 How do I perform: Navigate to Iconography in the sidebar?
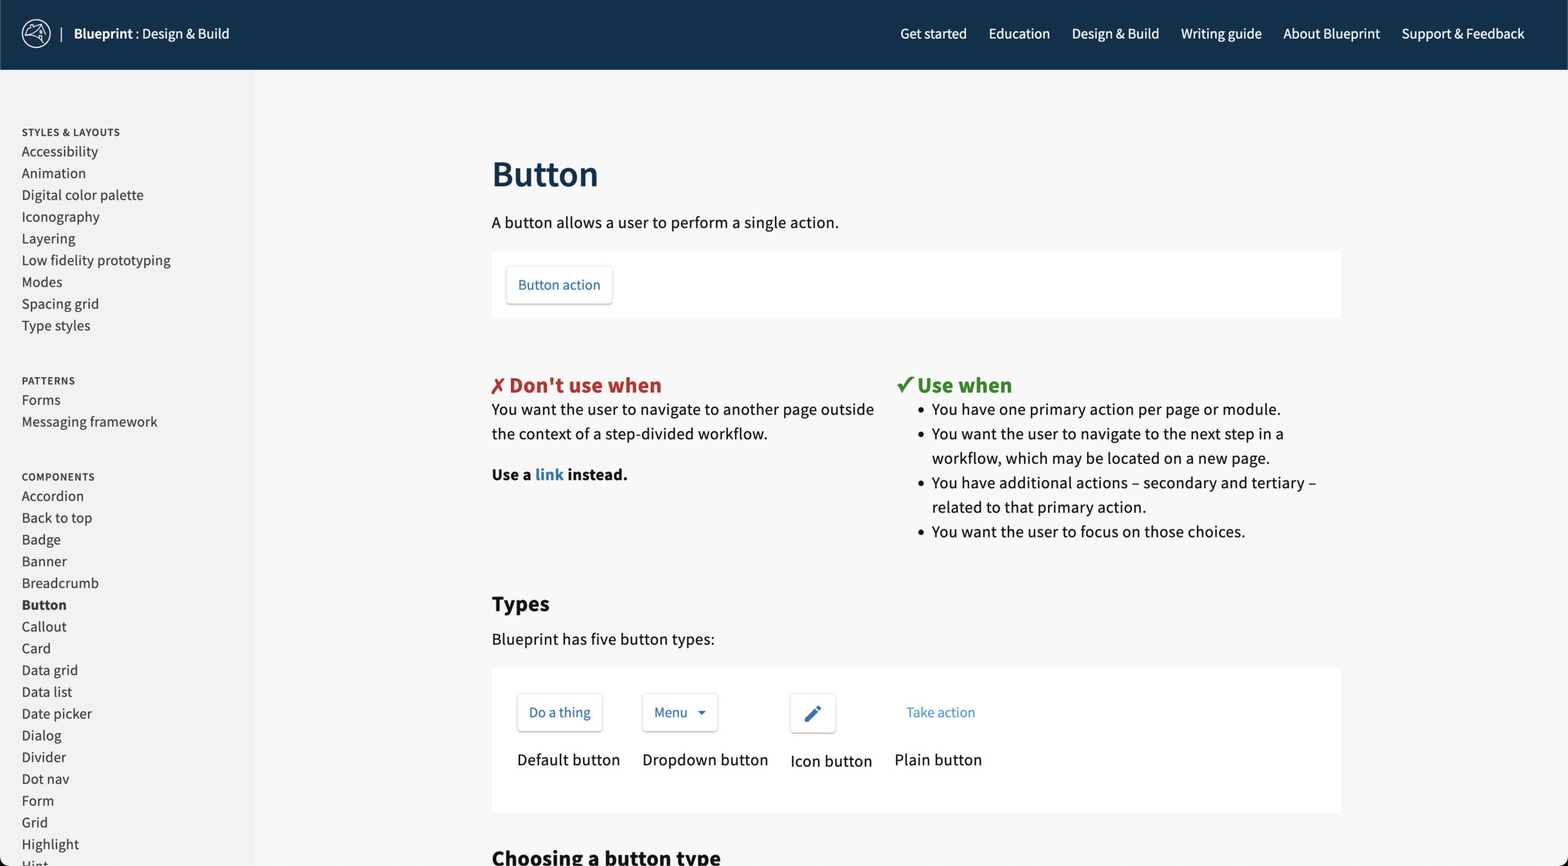pos(60,217)
